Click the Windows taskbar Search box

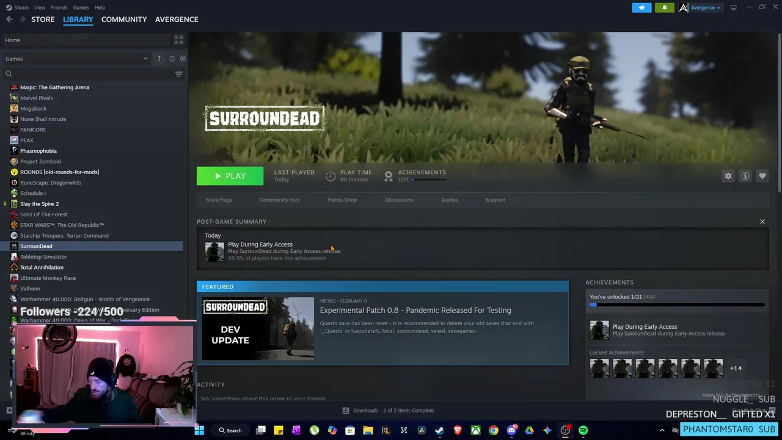pos(231,430)
